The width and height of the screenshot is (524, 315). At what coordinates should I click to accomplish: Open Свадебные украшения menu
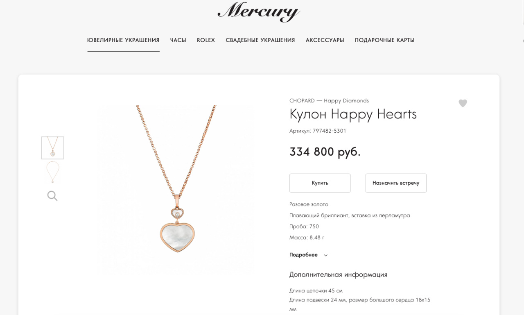coord(260,40)
